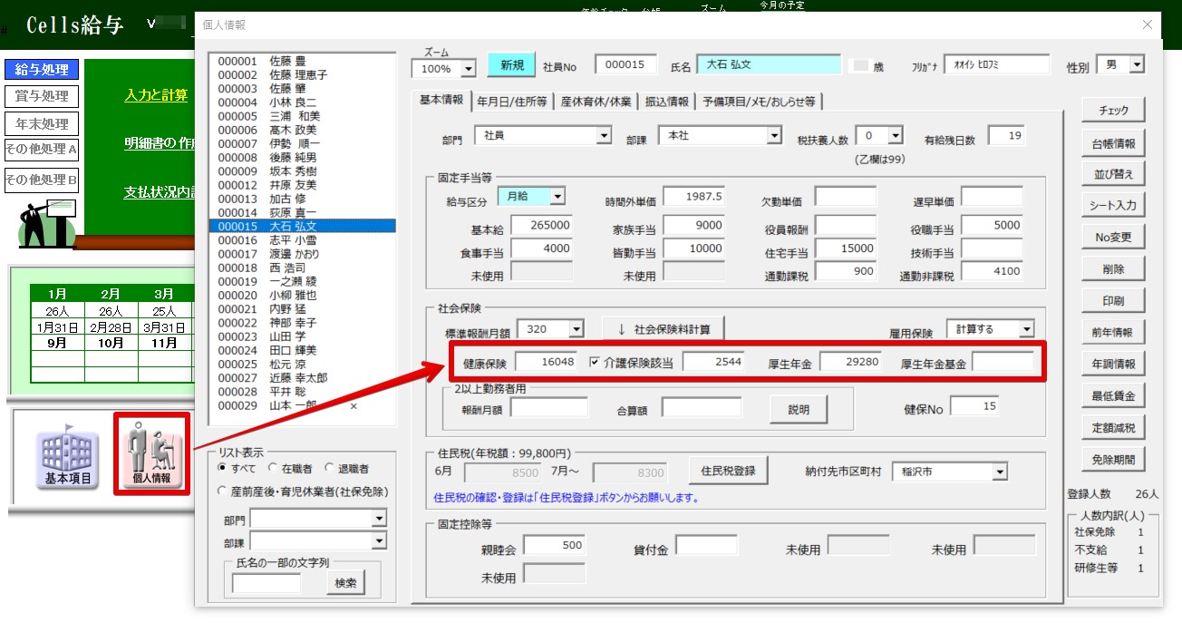
Task: Switch to the 産休育休/休業 tab
Action: click(596, 102)
